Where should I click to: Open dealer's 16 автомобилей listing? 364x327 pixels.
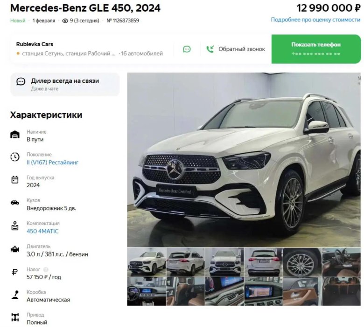click(142, 54)
